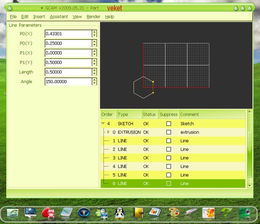This screenshot has height=224, width=260.
Task: Collapse the SKETCH tree node
Action: pyautogui.click(x=103, y=124)
